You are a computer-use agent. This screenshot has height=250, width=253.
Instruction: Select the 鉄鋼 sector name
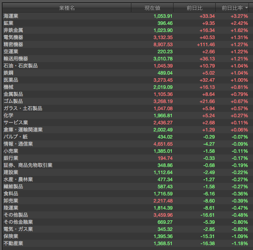pyautogui.click(x=8, y=73)
